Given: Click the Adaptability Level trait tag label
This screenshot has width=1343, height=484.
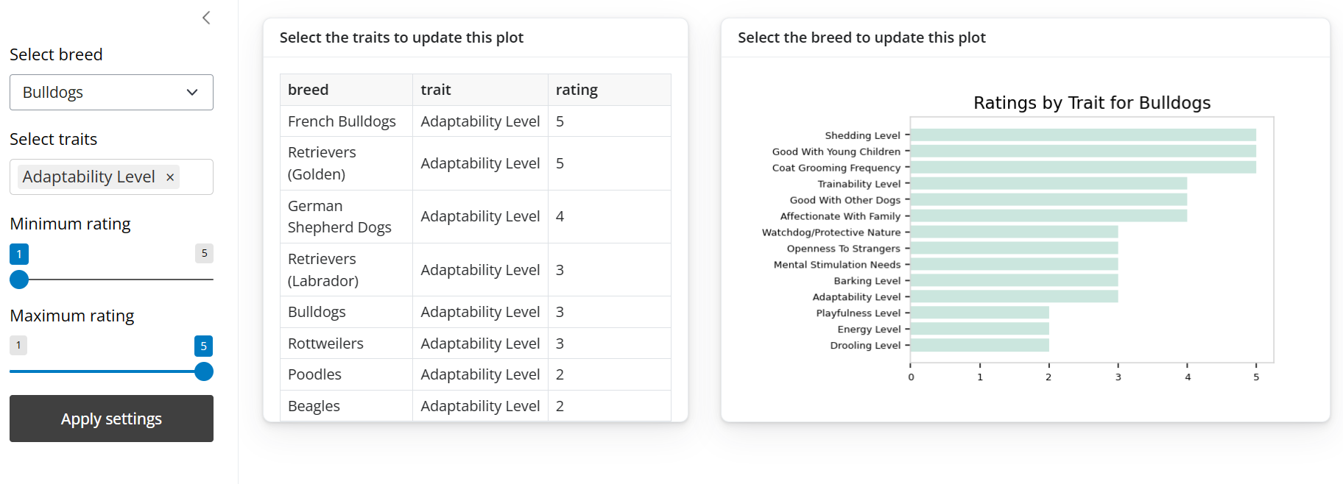Looking at the screenshot, I should point(88,177).
